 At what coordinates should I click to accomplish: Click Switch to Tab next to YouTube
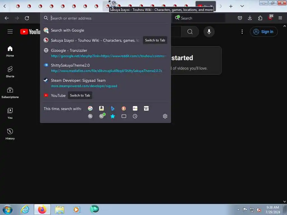point(80,95)
